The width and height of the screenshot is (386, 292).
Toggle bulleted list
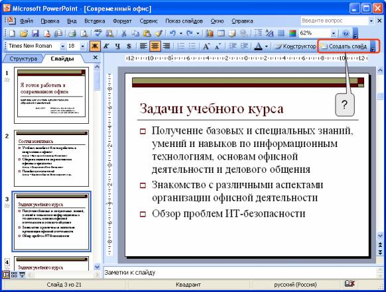tap(192, 46)
